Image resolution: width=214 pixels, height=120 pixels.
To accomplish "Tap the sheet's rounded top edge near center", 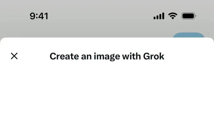I will click(x=107, y=38).
